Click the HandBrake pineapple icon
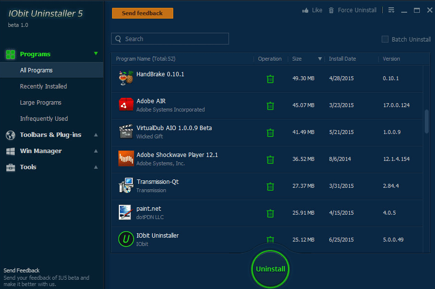435x289 pixels. click(x=126, y=78)
